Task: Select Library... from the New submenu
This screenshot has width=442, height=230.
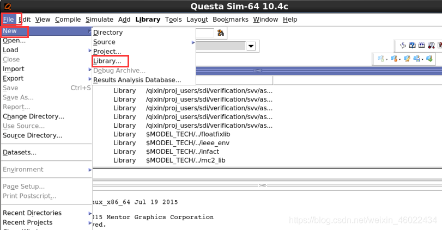Action: 107,61
